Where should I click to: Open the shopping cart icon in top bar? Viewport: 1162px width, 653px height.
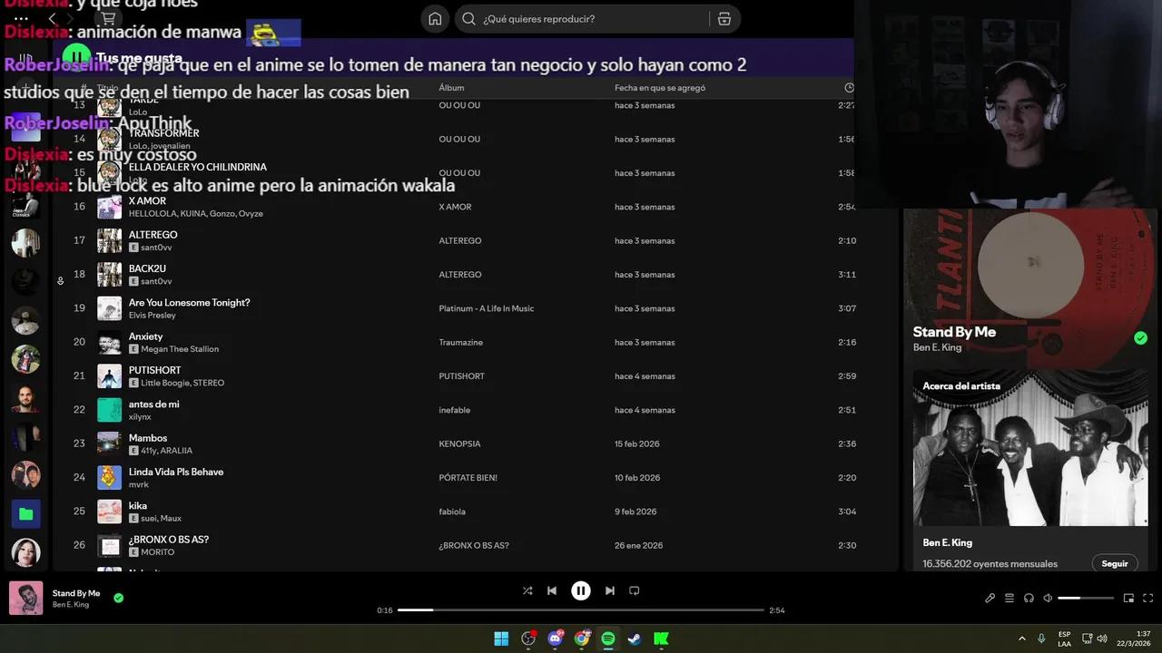(x=108, y=18)
